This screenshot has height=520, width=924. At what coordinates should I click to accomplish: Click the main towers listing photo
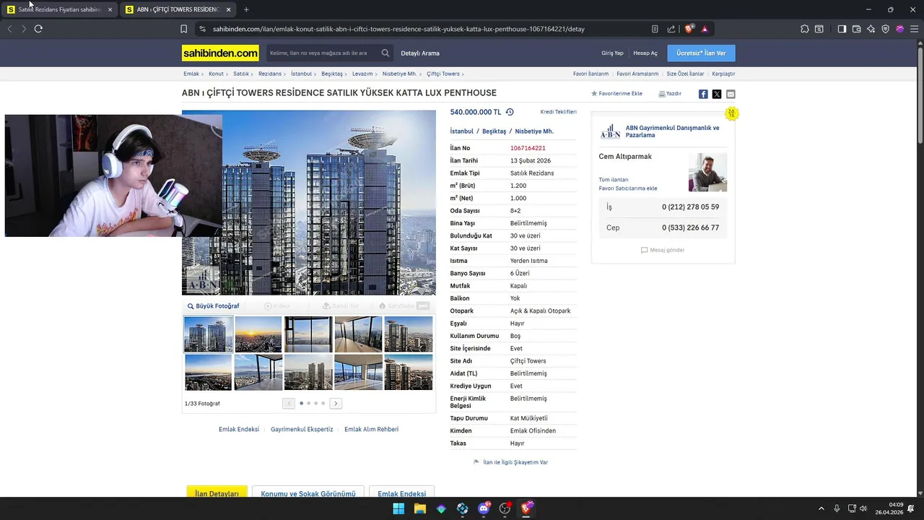(309, 202)
